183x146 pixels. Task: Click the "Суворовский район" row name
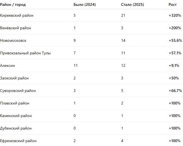tap(18, 91)
